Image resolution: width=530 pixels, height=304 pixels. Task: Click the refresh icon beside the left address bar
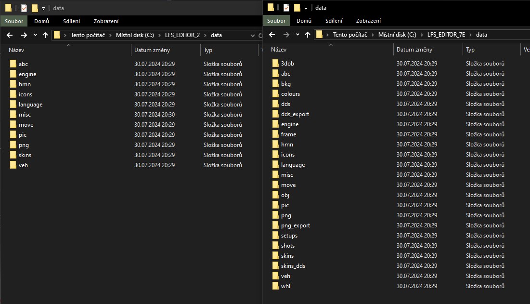click(260, 35)
